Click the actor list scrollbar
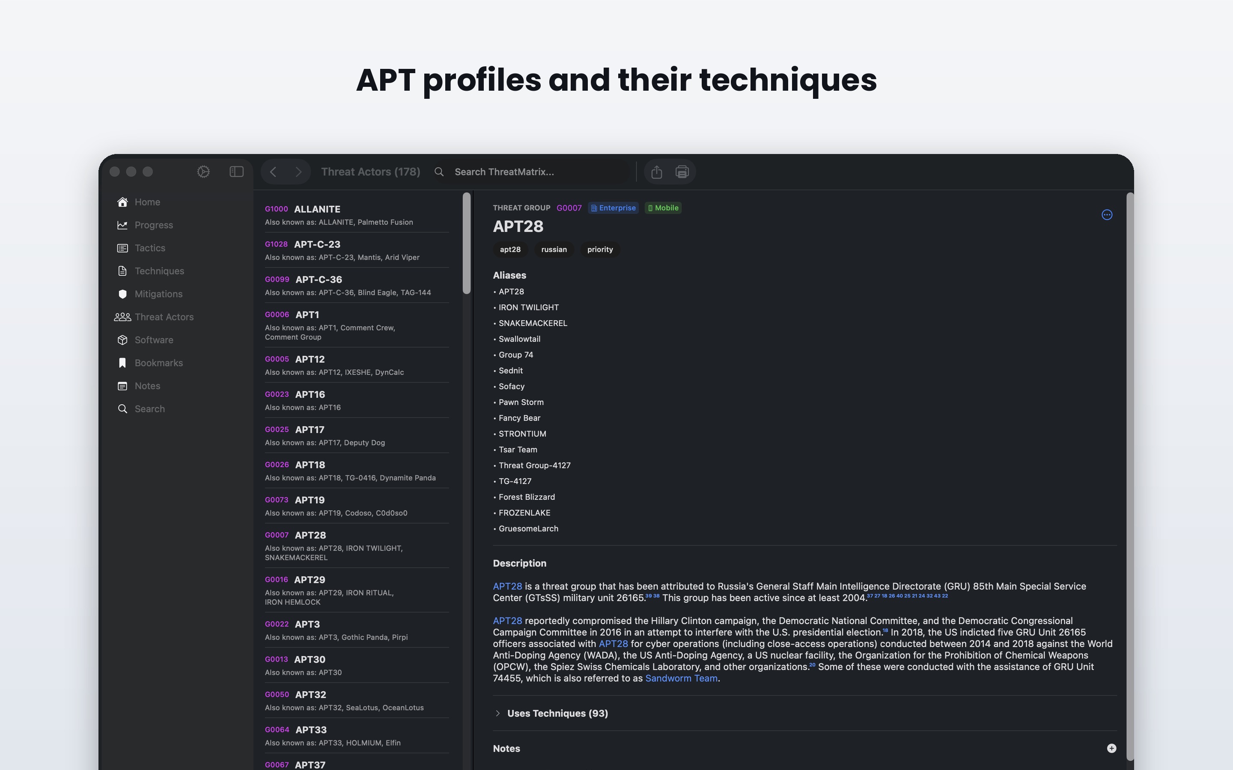1233x770 pixels. pos(466,243)
